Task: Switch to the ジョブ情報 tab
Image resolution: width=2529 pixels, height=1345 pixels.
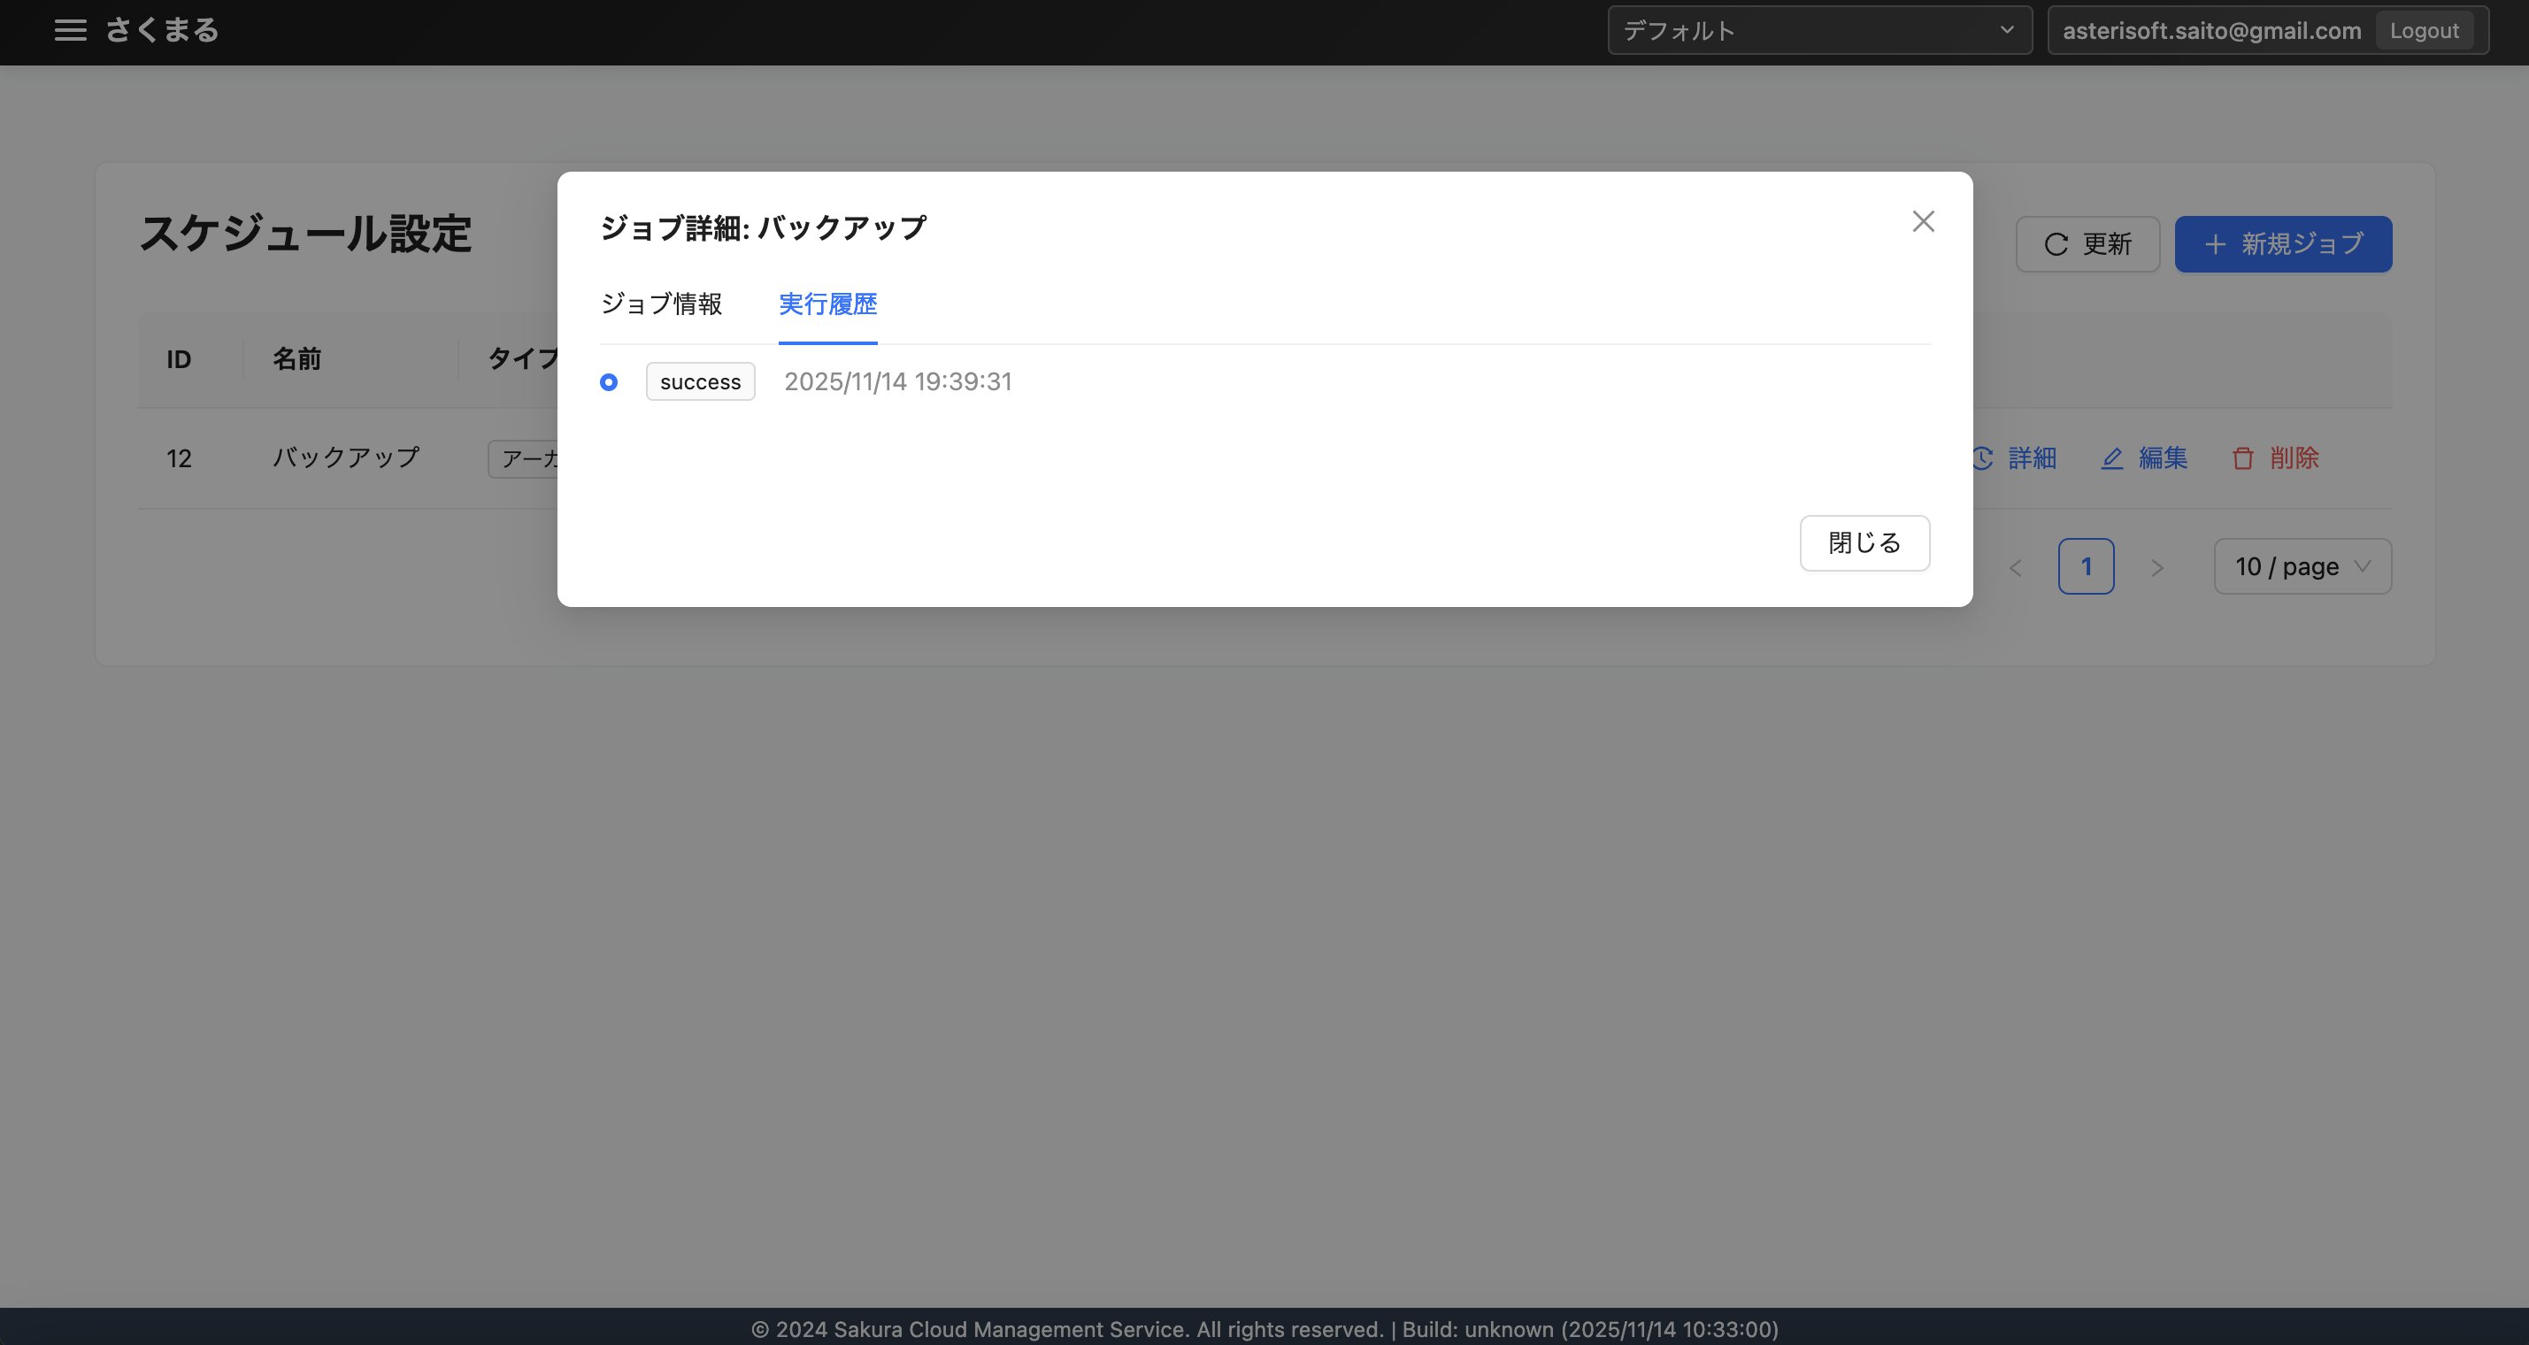Action: [662, 304]
